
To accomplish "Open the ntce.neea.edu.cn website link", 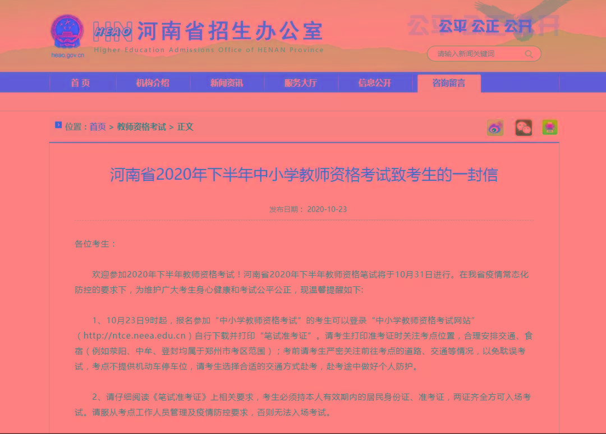I will click(132, 336).
